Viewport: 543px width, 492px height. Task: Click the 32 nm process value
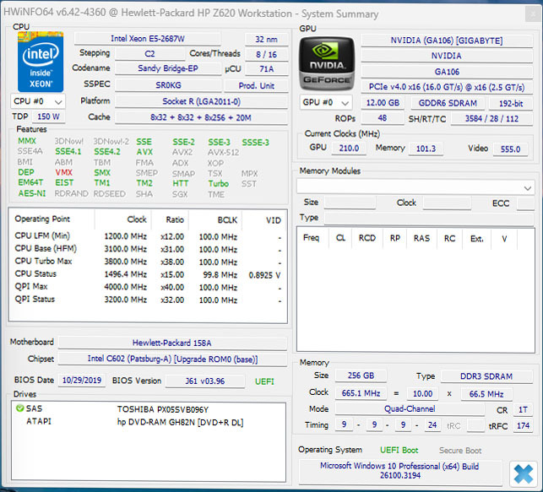pos(266,39)
